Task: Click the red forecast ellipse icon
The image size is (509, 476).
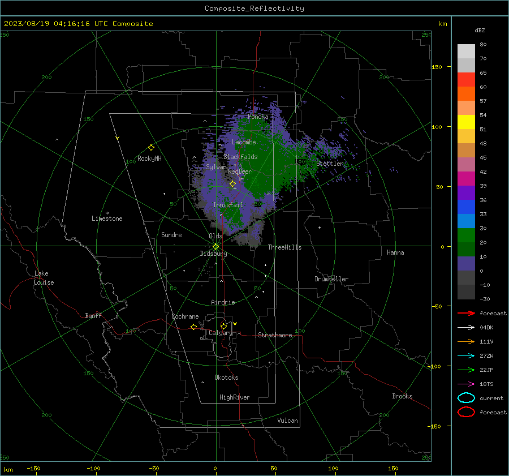Action: click(466, 412)
